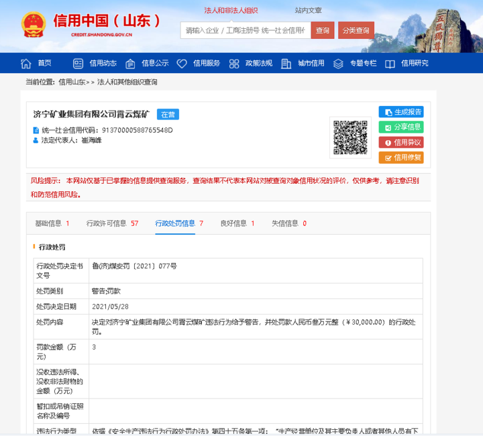Click the national emblem logo
Image resolution: width=483 pixels, height=436 pixels.
click(x=34, y=25)
